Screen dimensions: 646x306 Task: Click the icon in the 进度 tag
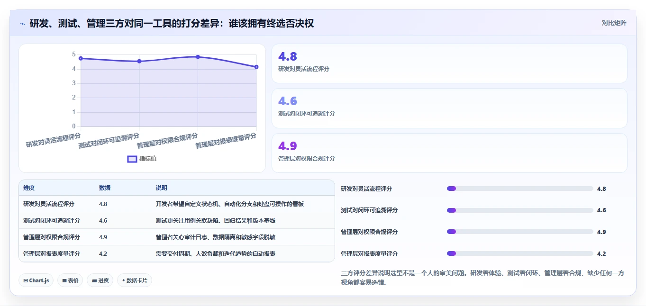click(94, 281)
